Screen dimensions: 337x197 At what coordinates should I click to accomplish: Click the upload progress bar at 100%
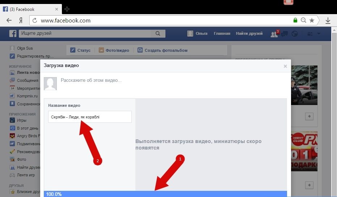click(165, 194)
